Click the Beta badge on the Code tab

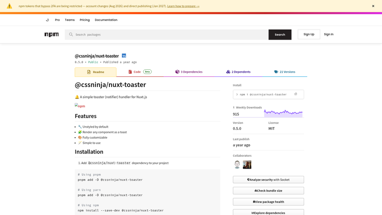point(148,72)
